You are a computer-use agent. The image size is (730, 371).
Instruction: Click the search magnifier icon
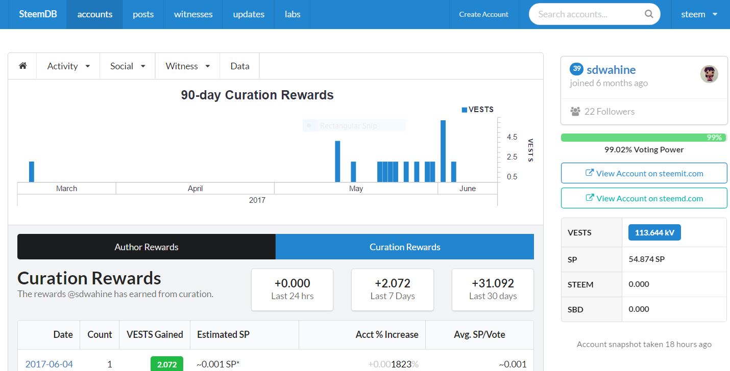pyautogui.click(x=649, y=14)
